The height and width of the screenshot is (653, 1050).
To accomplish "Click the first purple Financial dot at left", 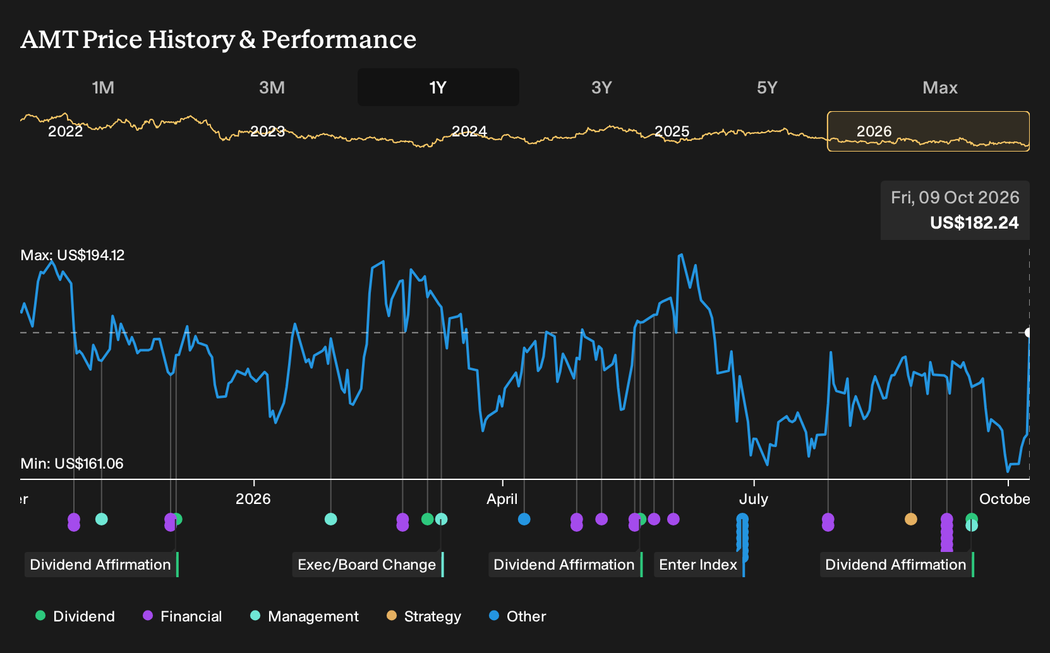I will [73, 522].
